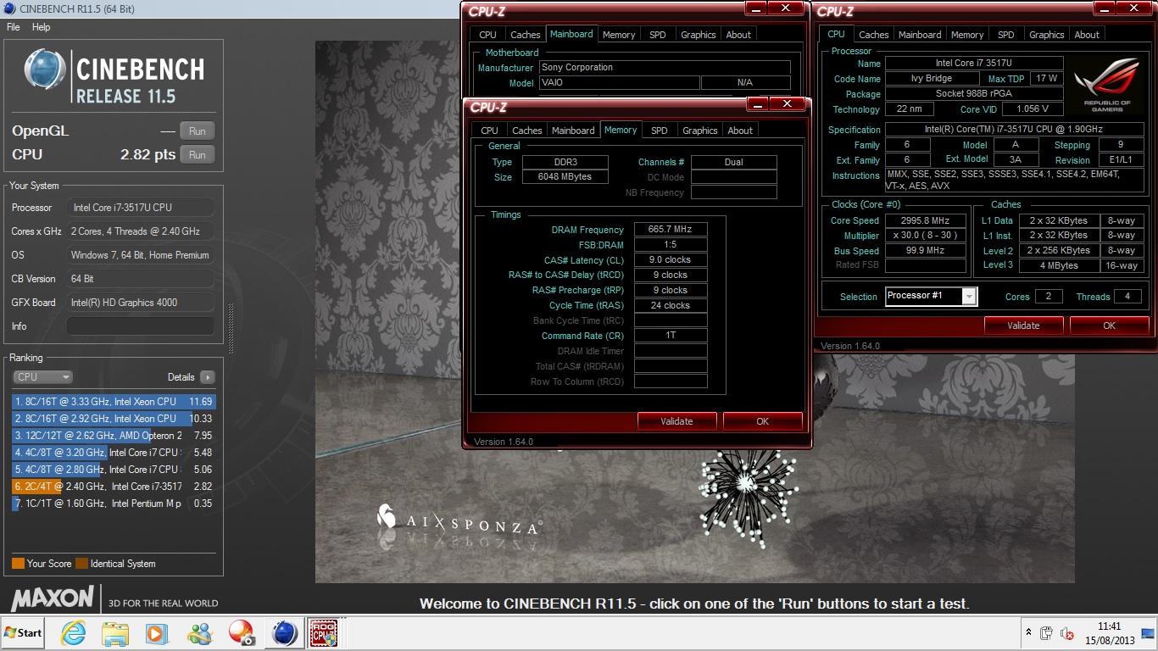Click the Republic of Gamers logo
The width and height of the screenshot is (1158, 651).
tap(1107, 85)
